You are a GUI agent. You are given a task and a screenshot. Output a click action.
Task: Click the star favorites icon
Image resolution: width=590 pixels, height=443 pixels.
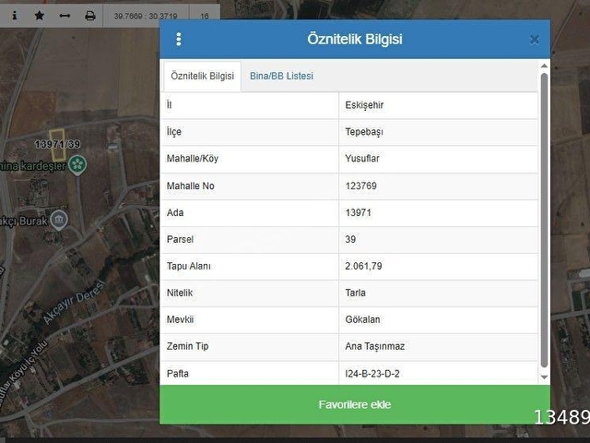click(x=39, y=16)
